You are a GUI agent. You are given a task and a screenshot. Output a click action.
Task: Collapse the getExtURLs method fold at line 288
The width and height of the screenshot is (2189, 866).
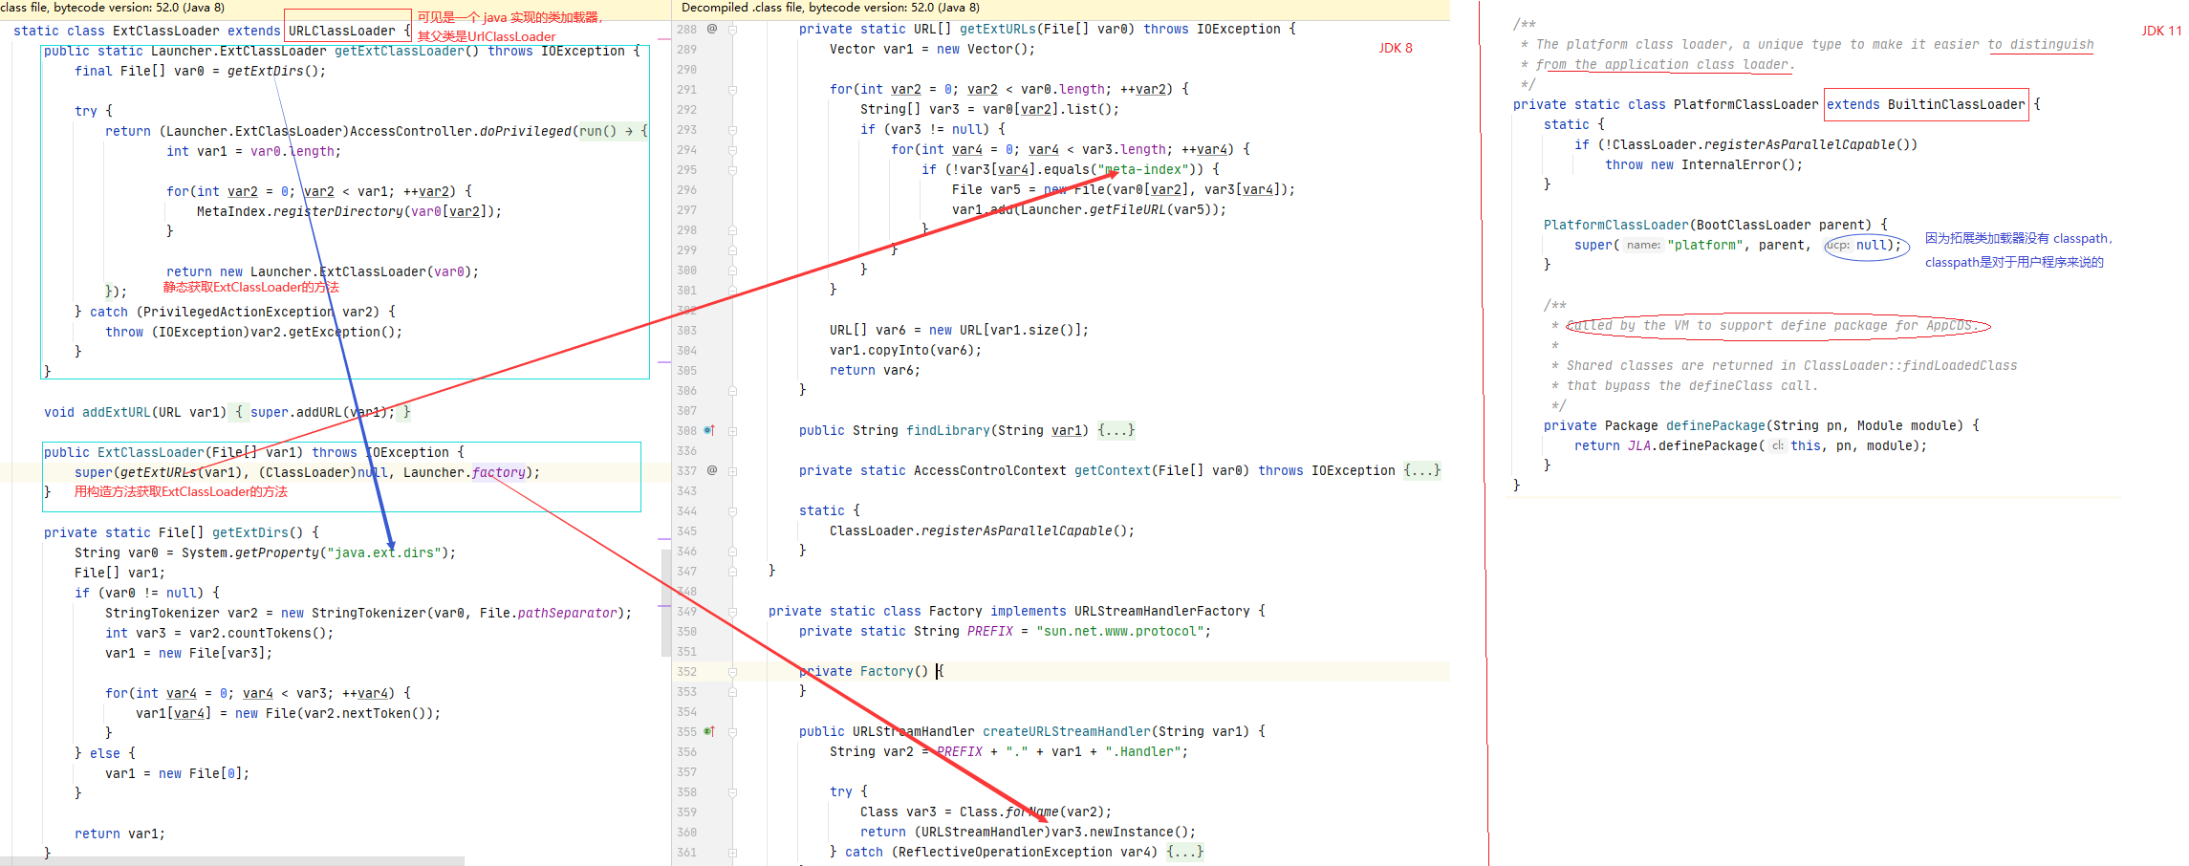pos(733,29)
